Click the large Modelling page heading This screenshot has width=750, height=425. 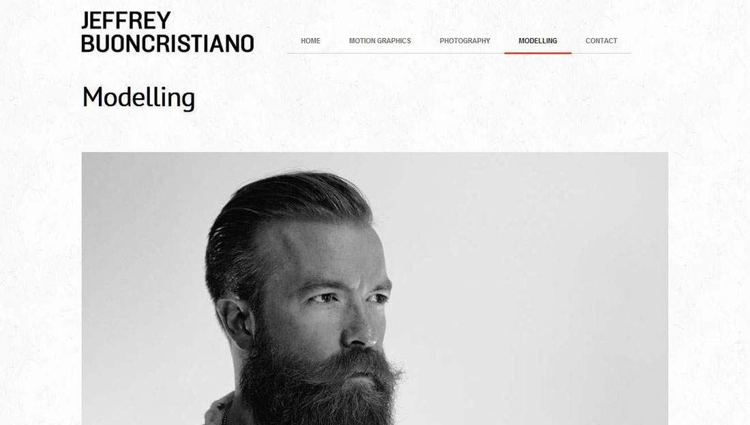[x=138, y=97]
